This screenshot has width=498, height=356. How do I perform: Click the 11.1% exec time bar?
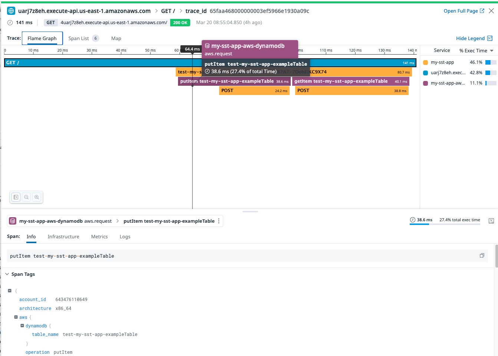click(x=491, y=83)
